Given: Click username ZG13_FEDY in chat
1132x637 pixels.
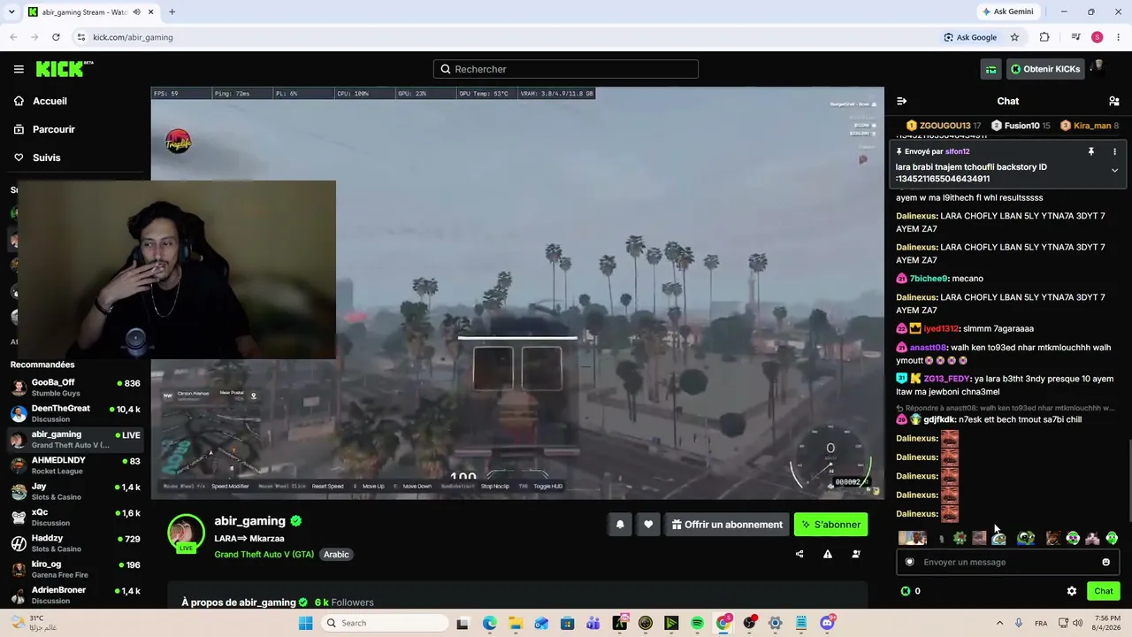Looking at the screenshot, I should pyautogui.click(x=946, y=379).
